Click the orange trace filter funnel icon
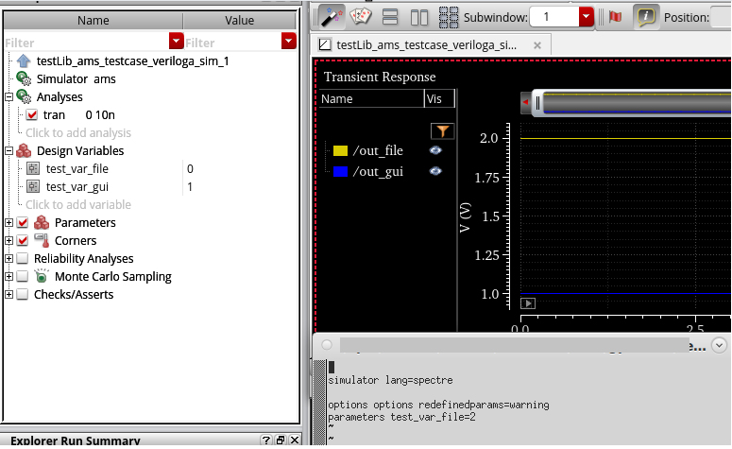732x449 pixels. 441,131
